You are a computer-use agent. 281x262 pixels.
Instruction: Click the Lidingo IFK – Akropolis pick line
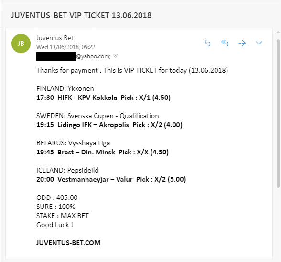click(109, 125)
